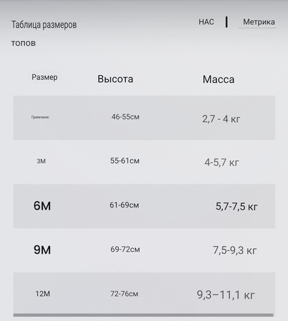Viewport: 288px width, 321px height.
Task: Click the Примечание label in first row
Action: tap(40, 117)
